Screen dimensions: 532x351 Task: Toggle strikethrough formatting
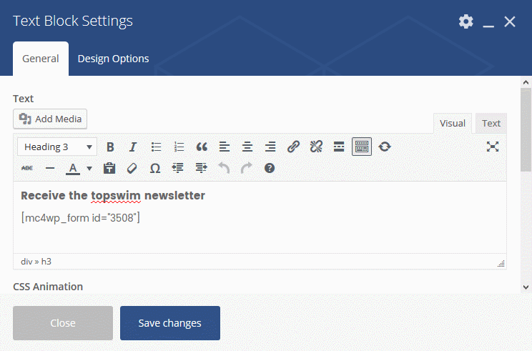(x=27, y=168)
